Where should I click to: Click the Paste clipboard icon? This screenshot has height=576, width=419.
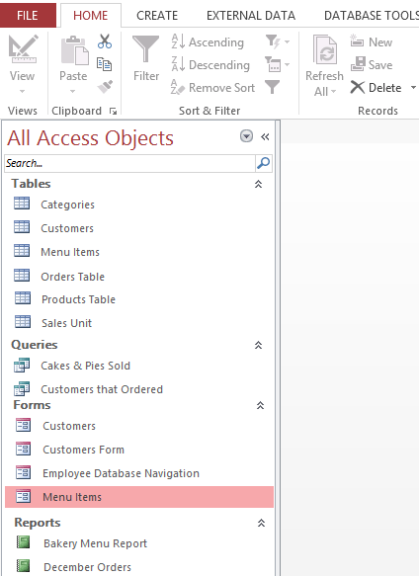pyautogui.click(x=75, y=50)
